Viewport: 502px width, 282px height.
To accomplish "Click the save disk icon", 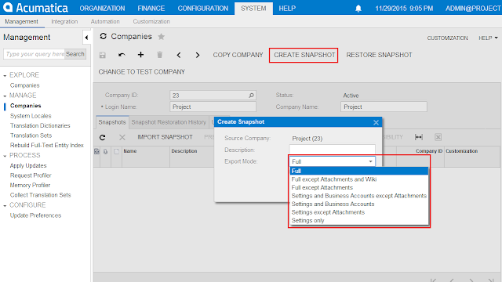I will [103, 55].
